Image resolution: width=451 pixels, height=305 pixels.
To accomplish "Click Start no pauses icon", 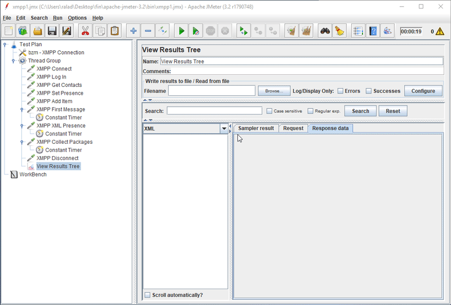I will (196, 31).
